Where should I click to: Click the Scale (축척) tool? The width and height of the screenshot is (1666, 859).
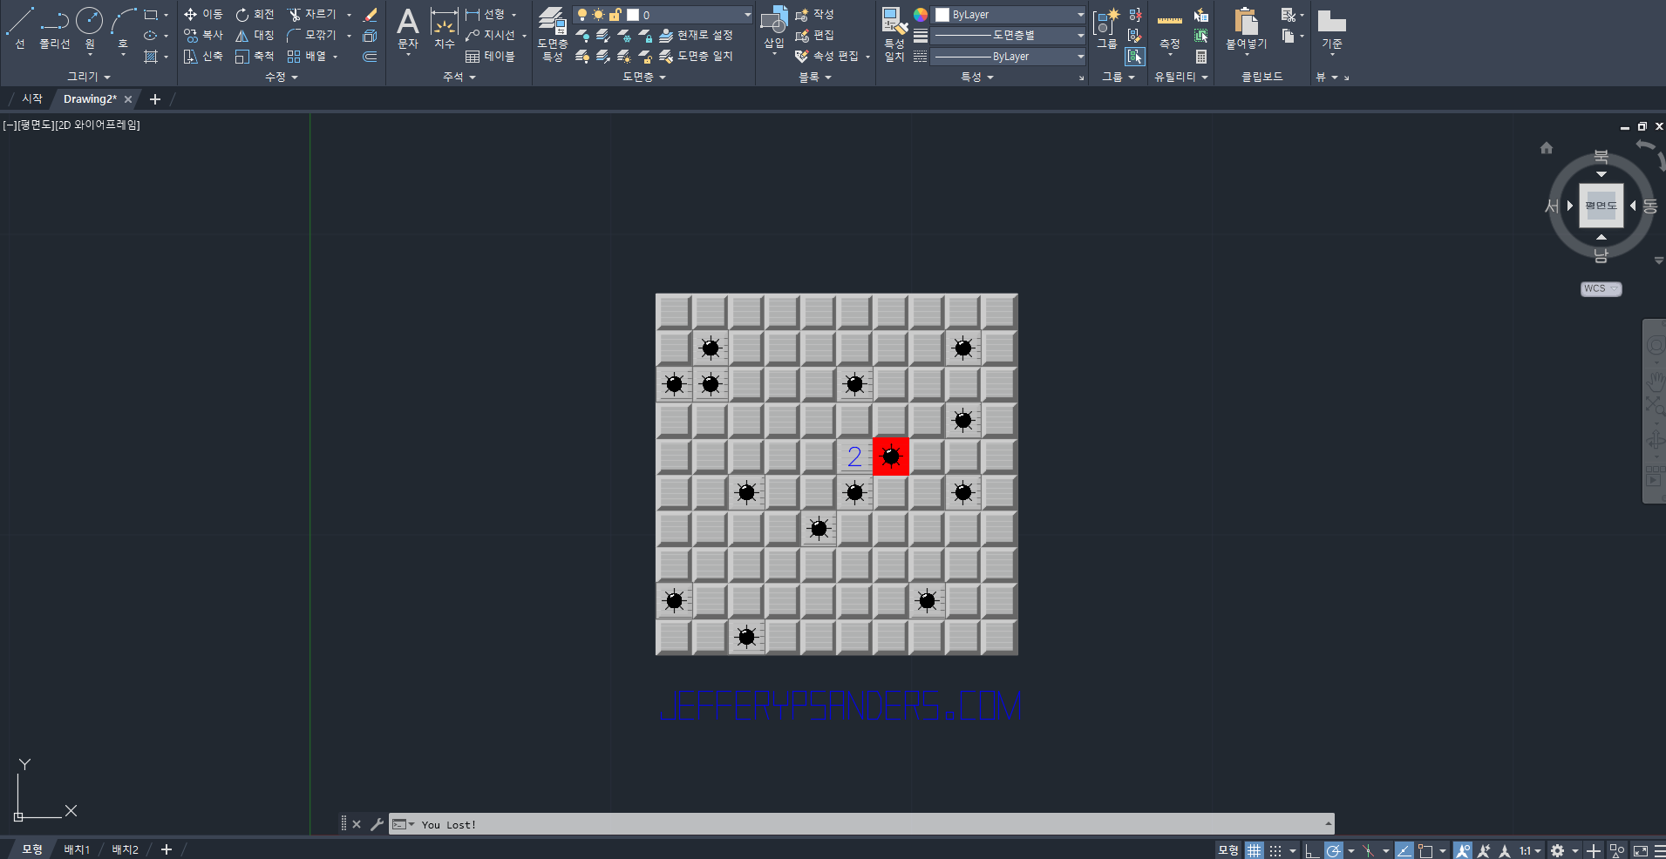tap(255, 57)
